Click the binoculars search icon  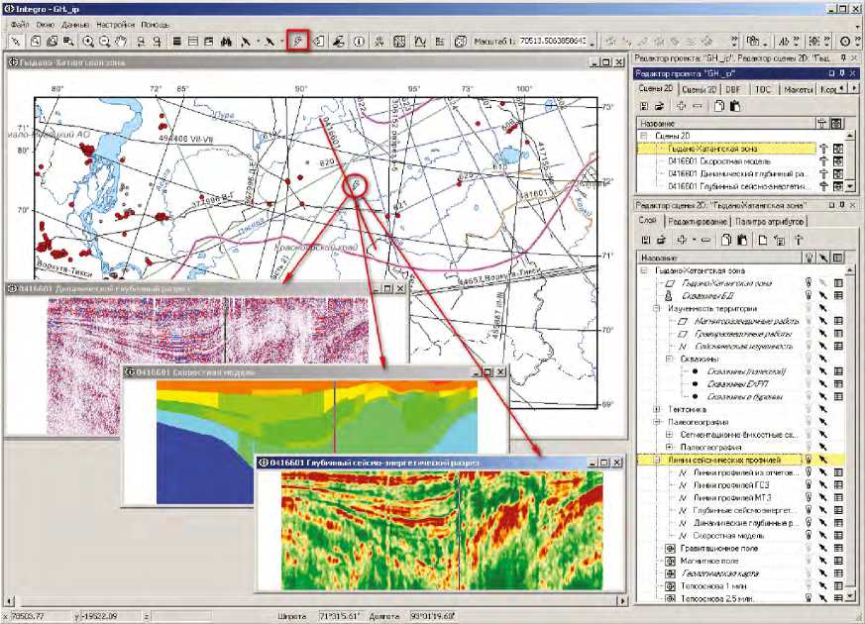tap(227, 42)
